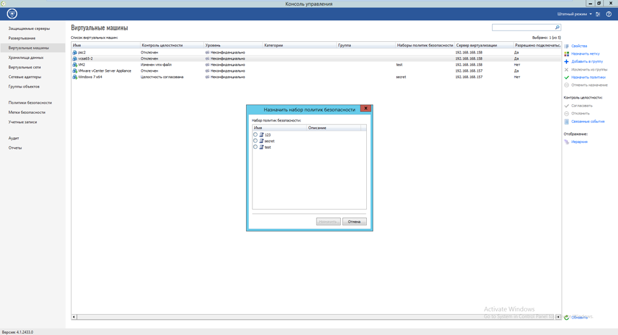Image resolution: width=618 pixels, height=335 pixels.
Task: Click the 192.168.168.157 cell in vCenter row
Action: (x=469, y=71)
